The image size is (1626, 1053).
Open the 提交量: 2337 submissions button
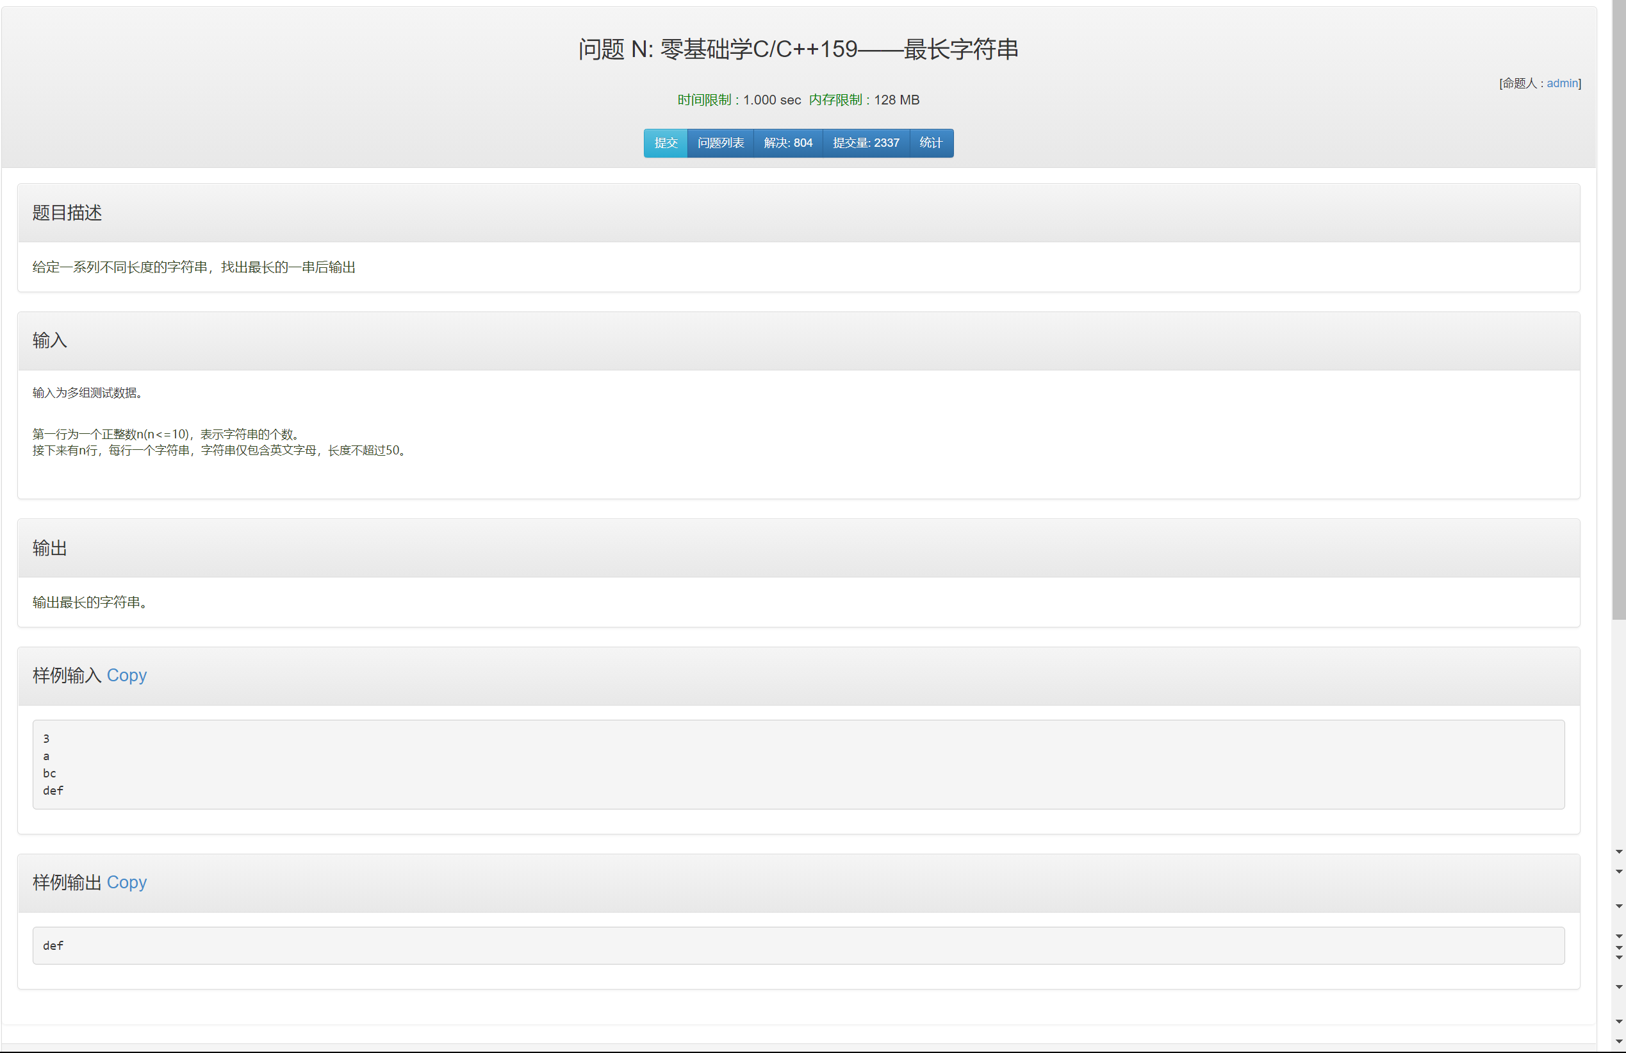[866, 143]
